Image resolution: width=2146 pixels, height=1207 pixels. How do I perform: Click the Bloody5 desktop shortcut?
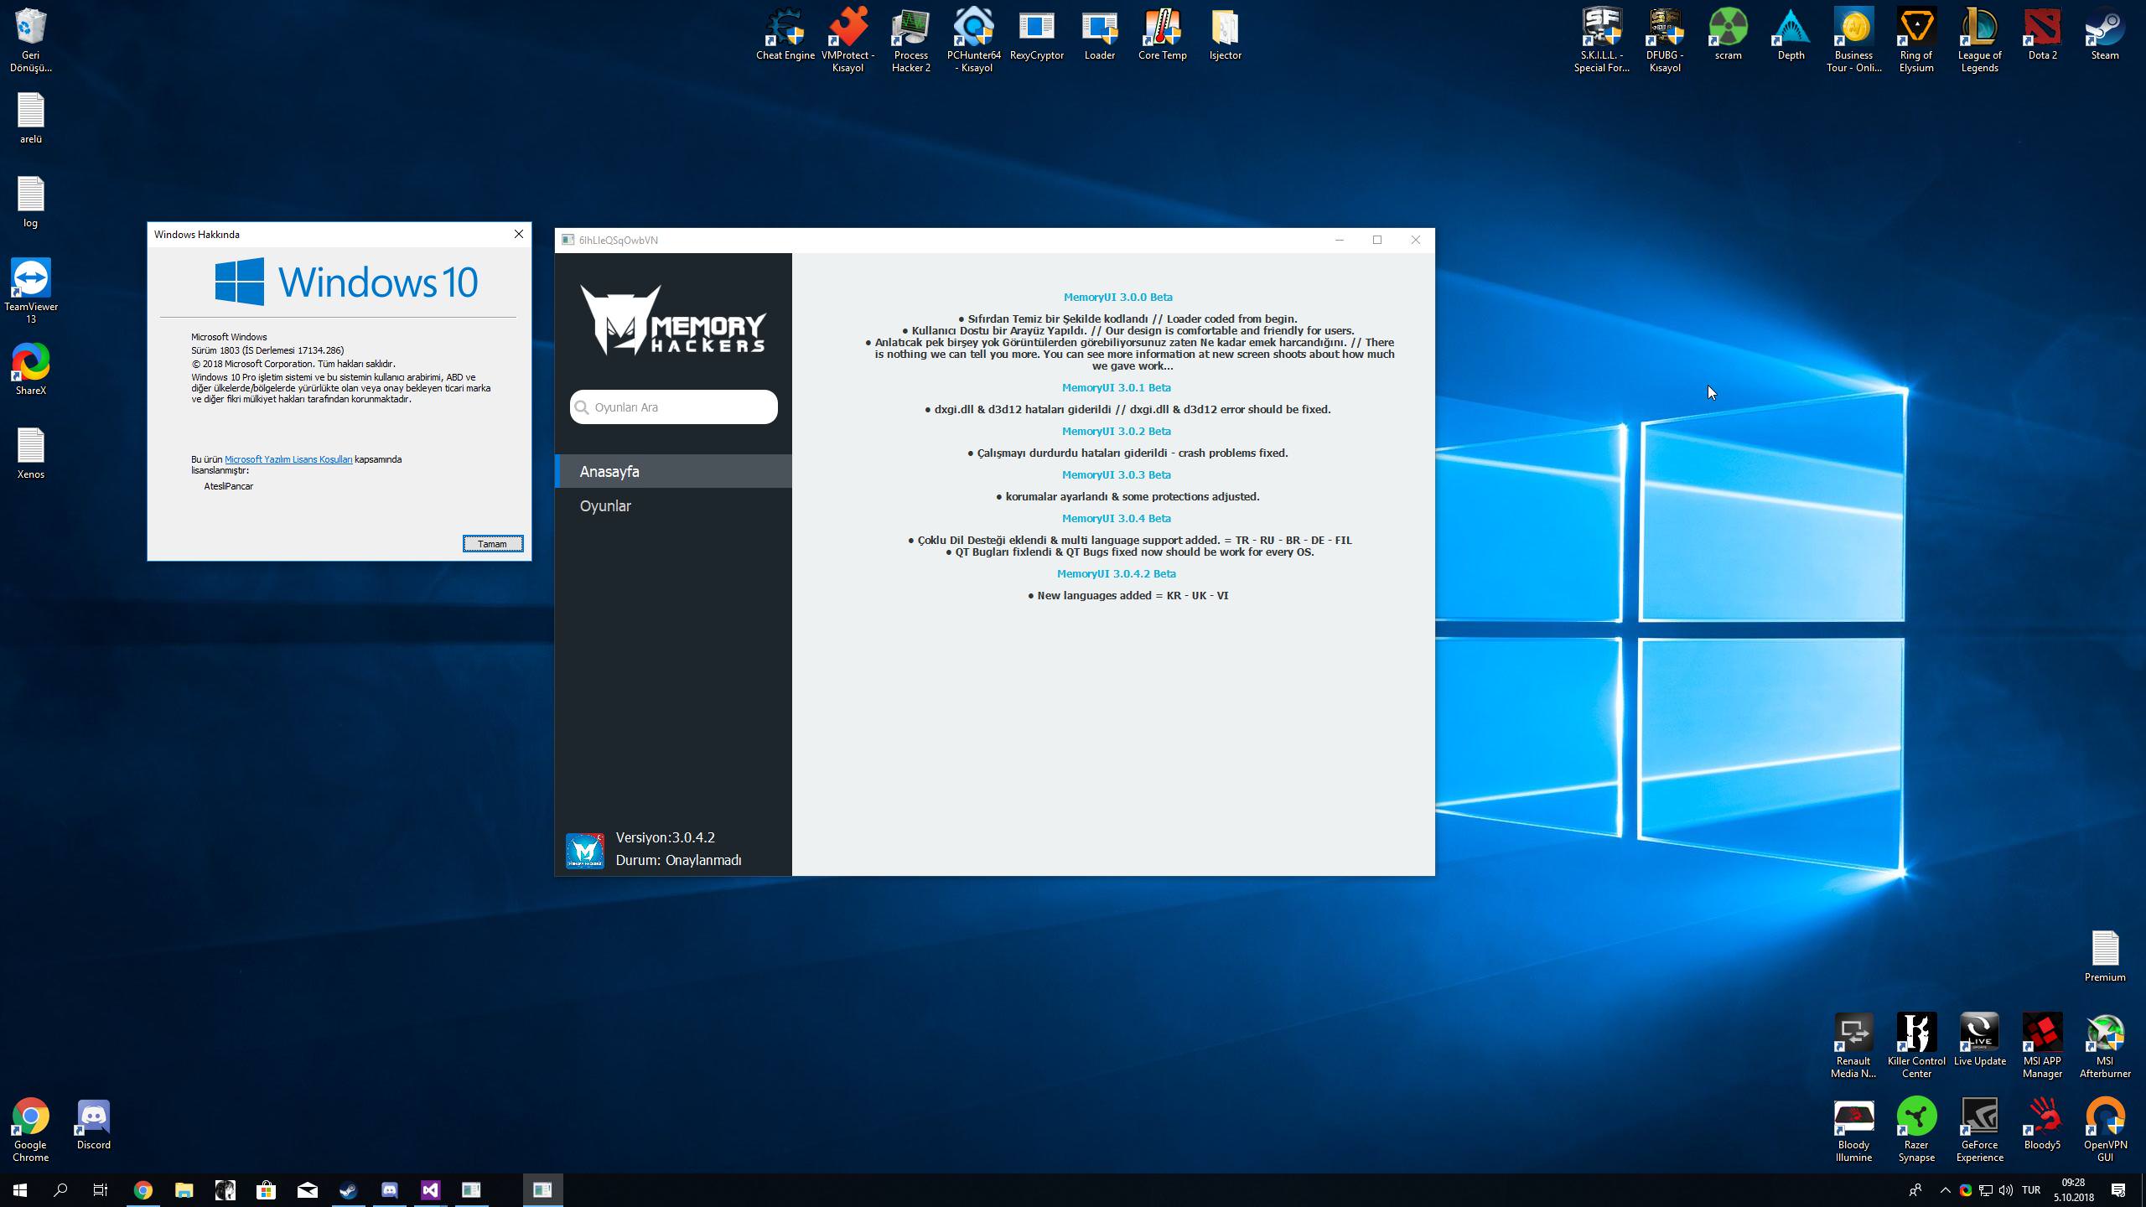click(x=2042, y=1124)
